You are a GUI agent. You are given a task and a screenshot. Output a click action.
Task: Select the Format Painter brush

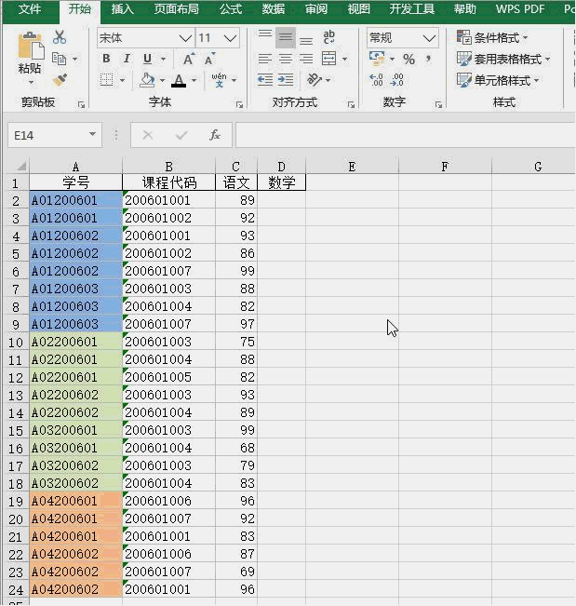(60, 80)
